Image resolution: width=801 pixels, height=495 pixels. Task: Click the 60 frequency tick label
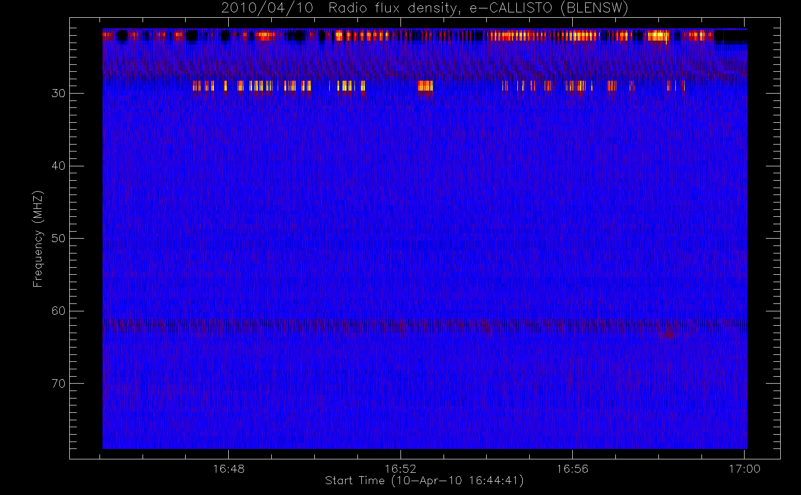pyautogui.click(x=58, y=311)
